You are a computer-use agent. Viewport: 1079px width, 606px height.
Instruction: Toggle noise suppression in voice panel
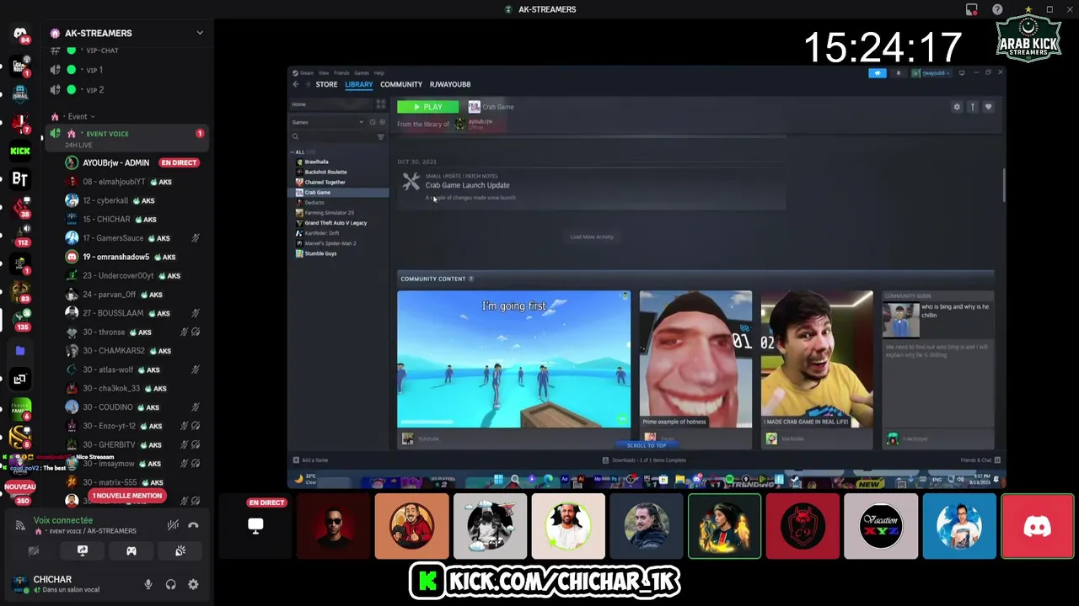pos(173,525)
